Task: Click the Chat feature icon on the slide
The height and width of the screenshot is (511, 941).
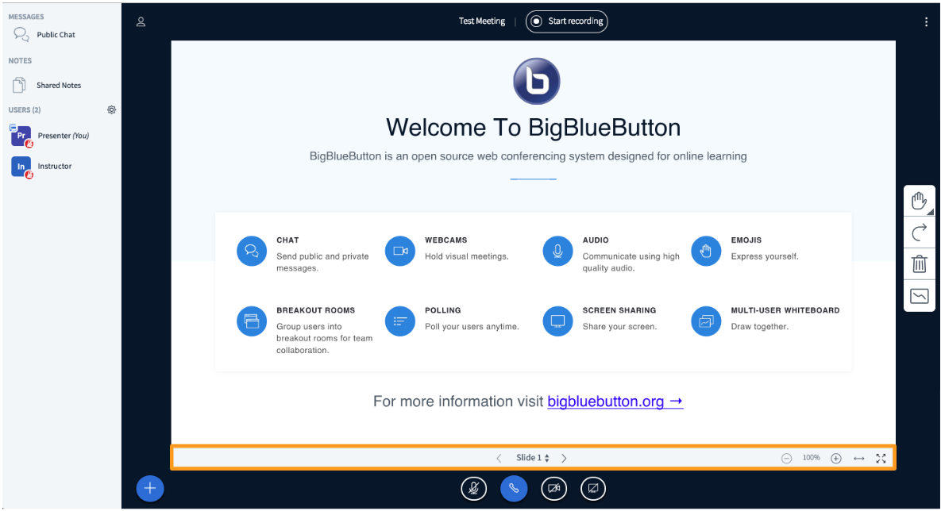Action: [252, 251]
